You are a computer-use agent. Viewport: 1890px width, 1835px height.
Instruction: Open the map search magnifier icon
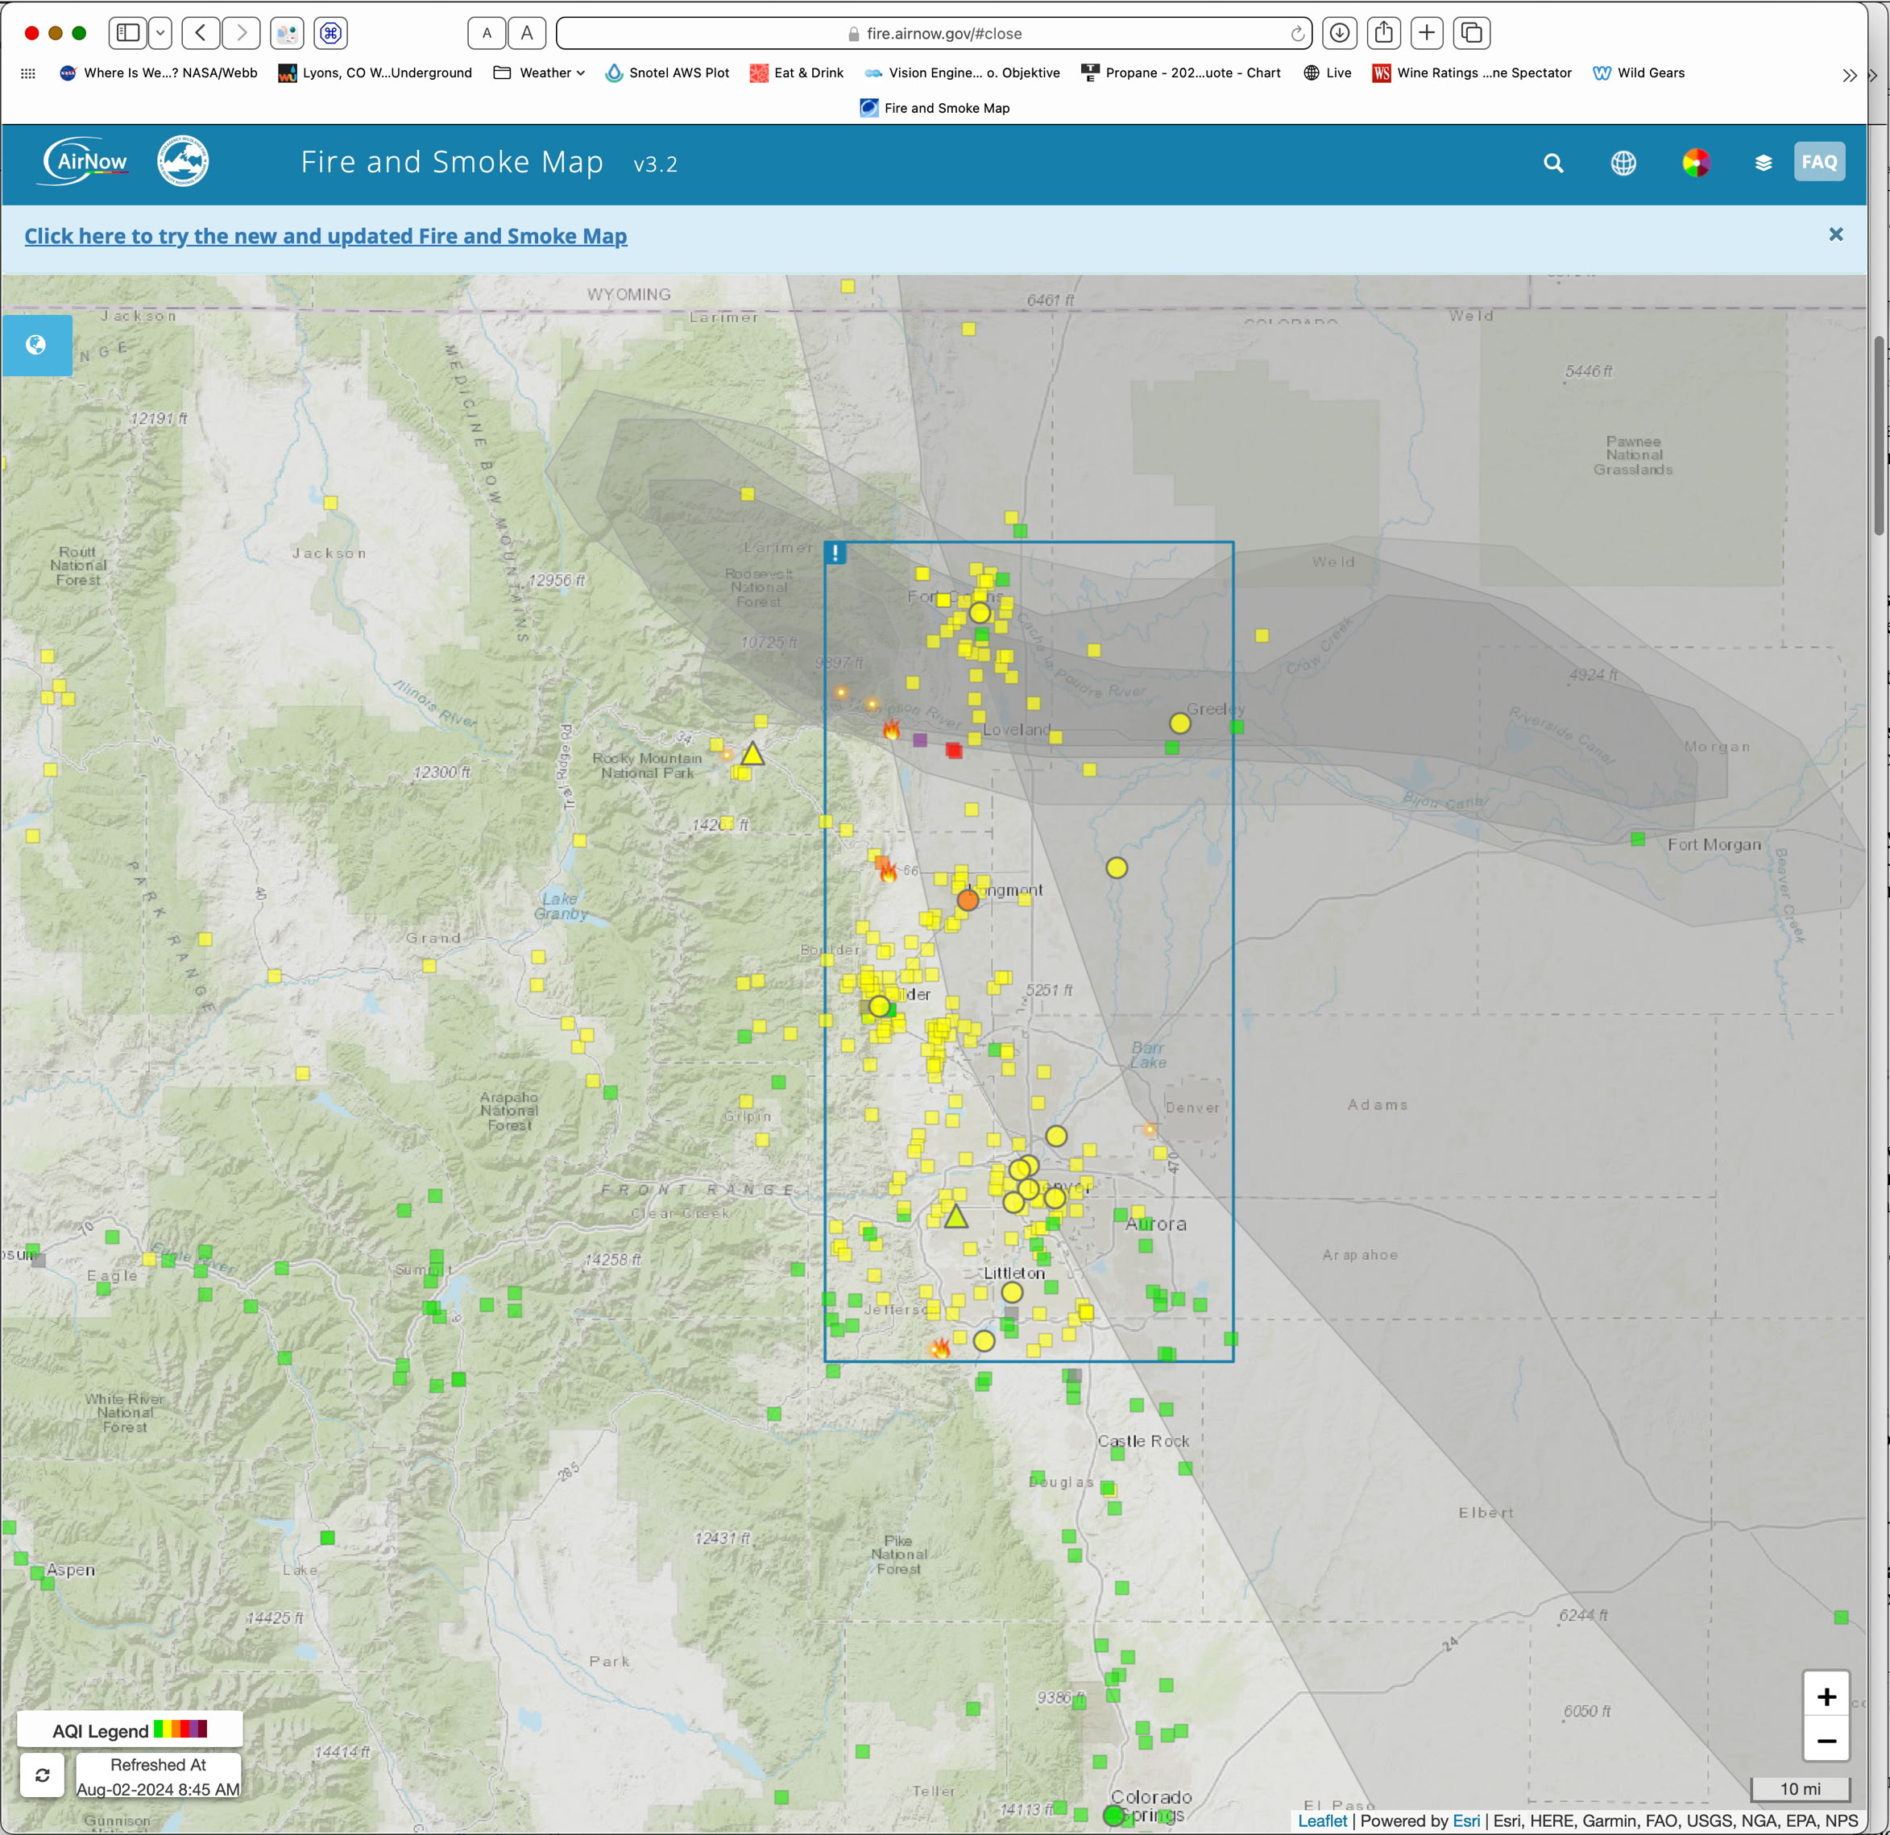[x=1552, y=163]
